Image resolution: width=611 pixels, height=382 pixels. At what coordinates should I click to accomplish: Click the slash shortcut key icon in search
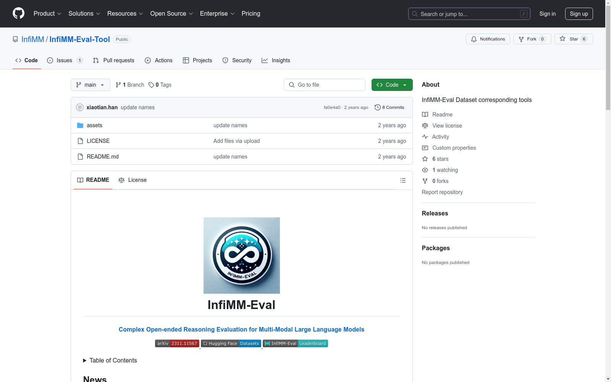click(524, 14)
